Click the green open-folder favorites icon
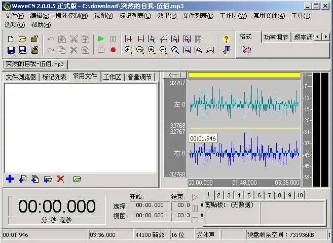The height and width of the screenshot is (243, 333). coord(78,179)
